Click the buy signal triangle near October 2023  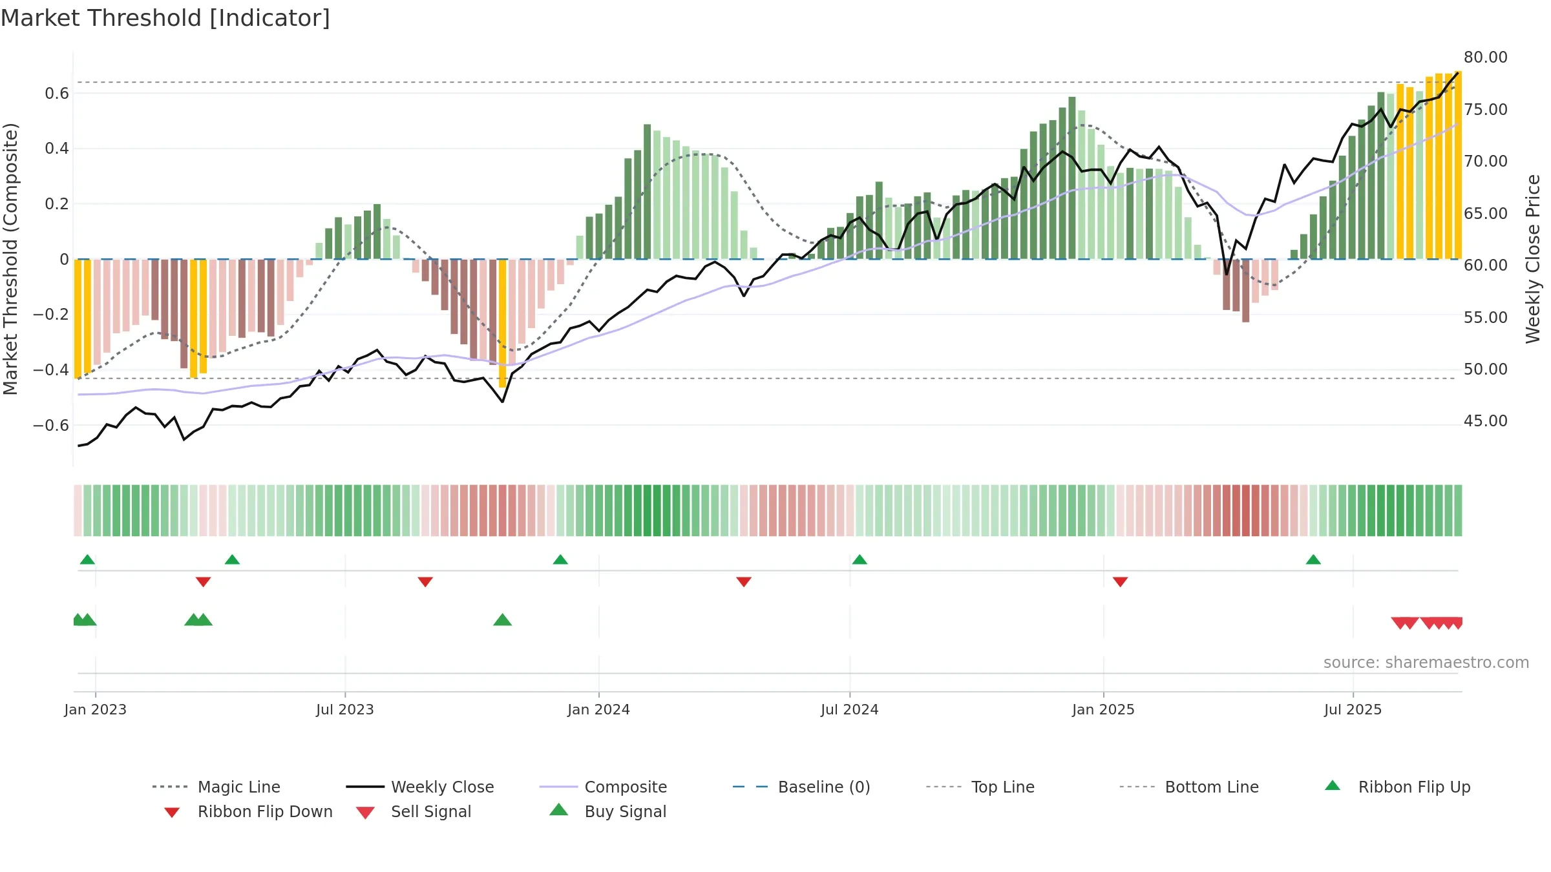(x=502, y=620)
